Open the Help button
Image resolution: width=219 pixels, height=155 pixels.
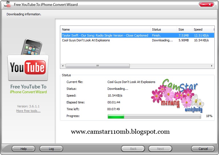click(24, 149)
